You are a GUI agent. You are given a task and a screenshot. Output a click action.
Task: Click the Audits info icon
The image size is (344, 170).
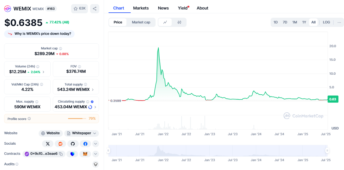pyautogui.click(x=17, y=164)
